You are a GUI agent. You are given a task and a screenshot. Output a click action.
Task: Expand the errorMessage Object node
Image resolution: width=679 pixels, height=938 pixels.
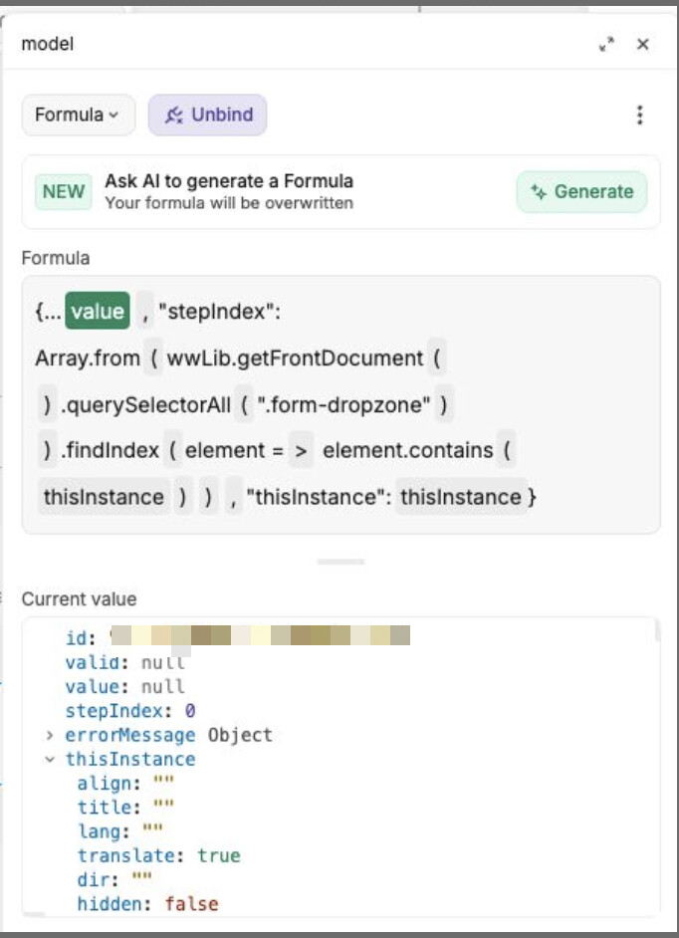(50, 736)
